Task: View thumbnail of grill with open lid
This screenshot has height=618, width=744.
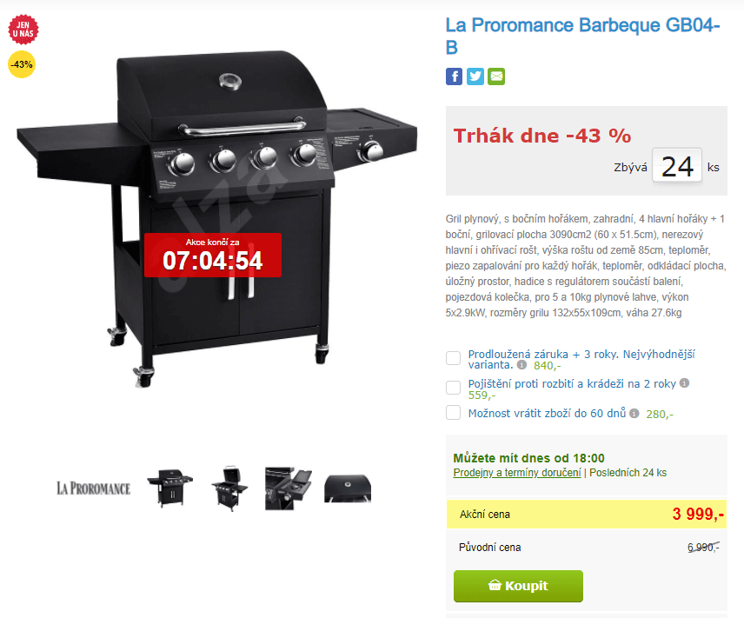Action: pyautogui.click(x=229, y=488)
